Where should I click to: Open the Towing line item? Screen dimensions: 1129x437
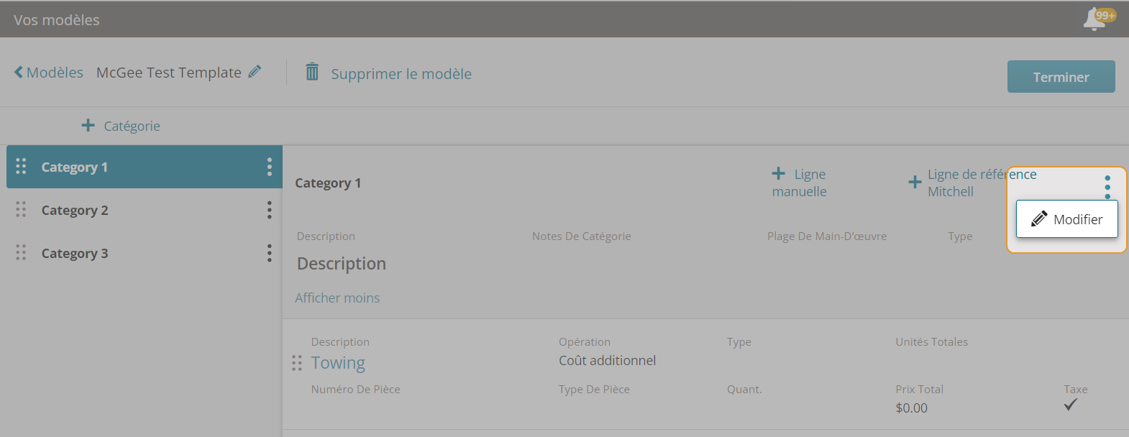coord(338,363)
